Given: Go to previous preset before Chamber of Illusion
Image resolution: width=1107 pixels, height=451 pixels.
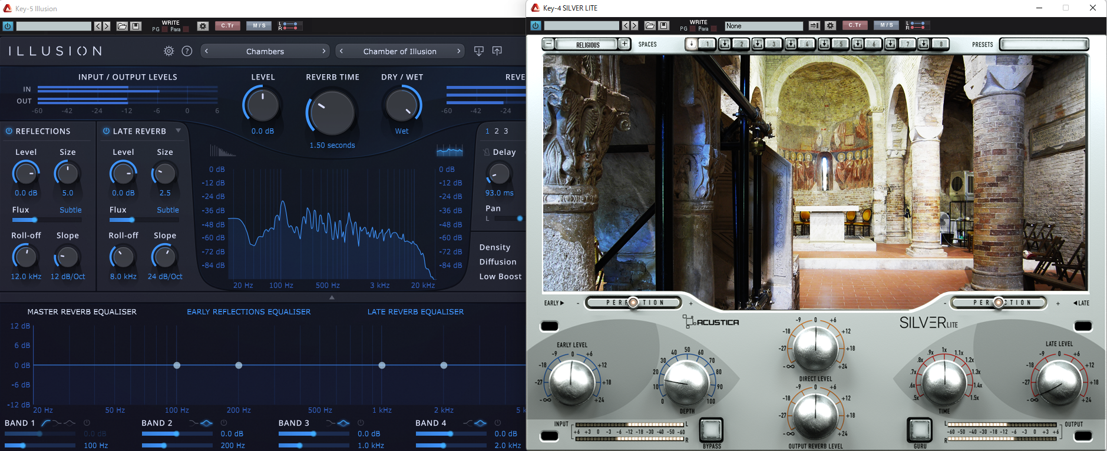Looking at the screenshot, I should (341, 51).
